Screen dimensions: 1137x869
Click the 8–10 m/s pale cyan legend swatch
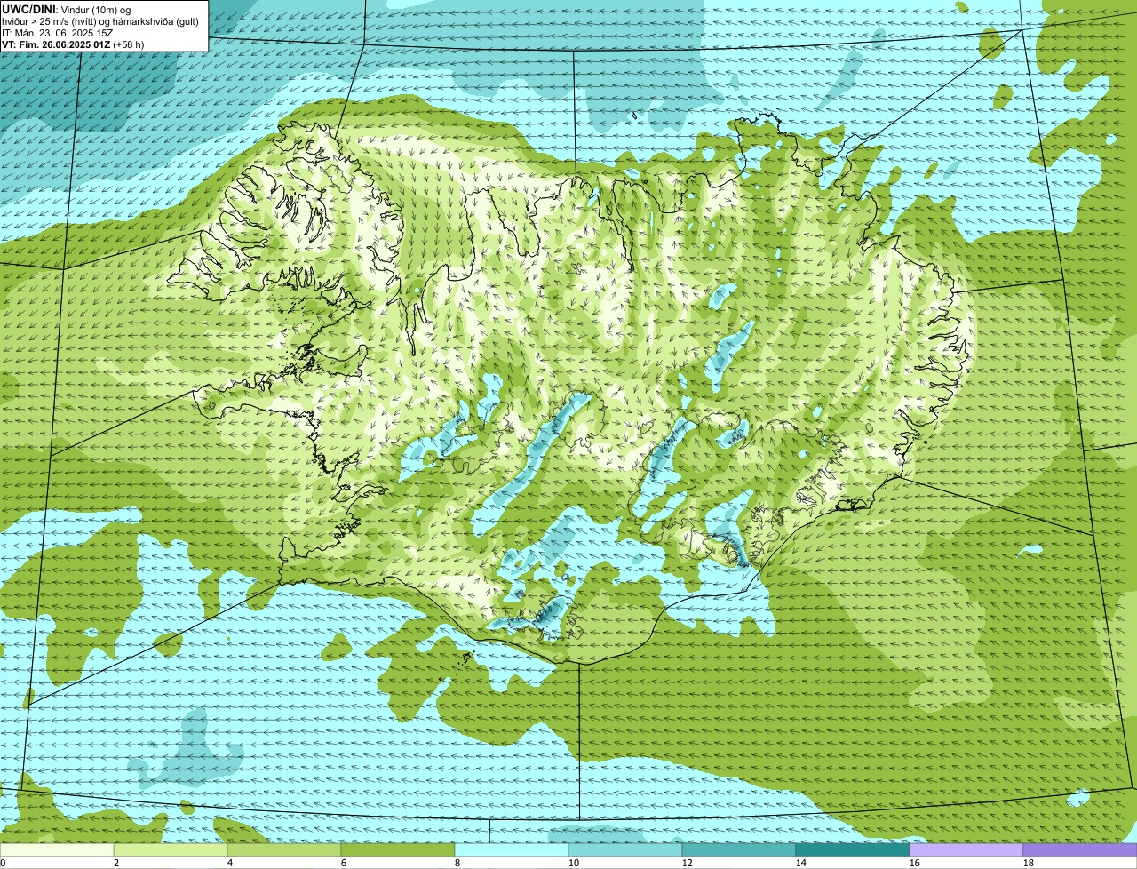(x=512, y=849)
